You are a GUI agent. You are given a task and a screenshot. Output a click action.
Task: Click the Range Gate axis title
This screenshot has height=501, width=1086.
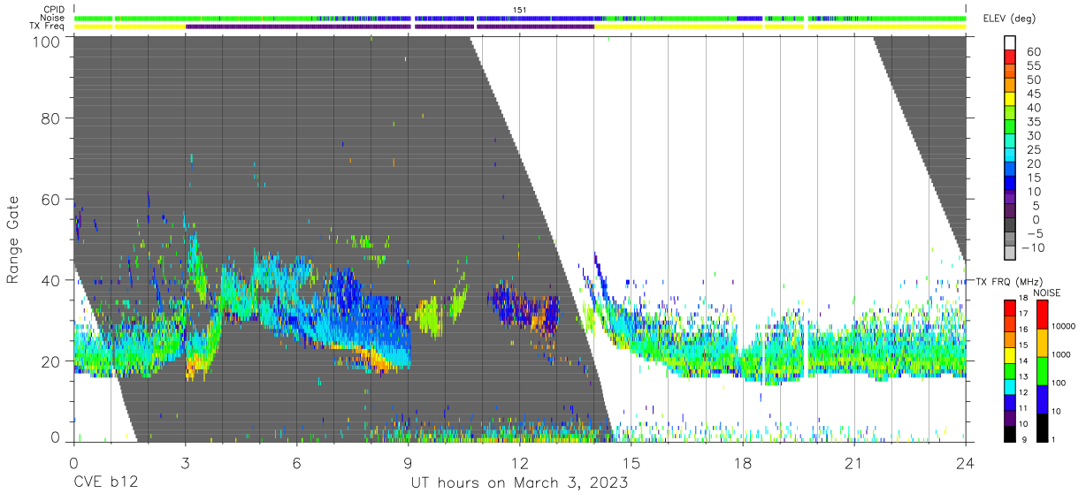(13, 240)
